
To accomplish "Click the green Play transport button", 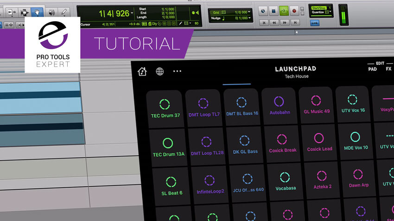I will point(284,11).
